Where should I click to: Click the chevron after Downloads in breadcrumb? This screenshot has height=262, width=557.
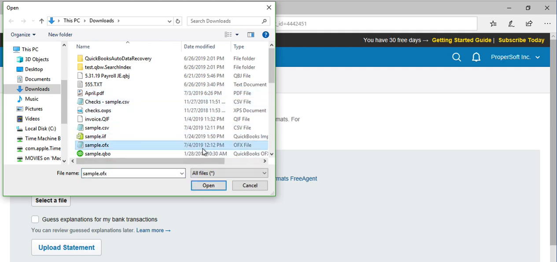coord(118,21)
